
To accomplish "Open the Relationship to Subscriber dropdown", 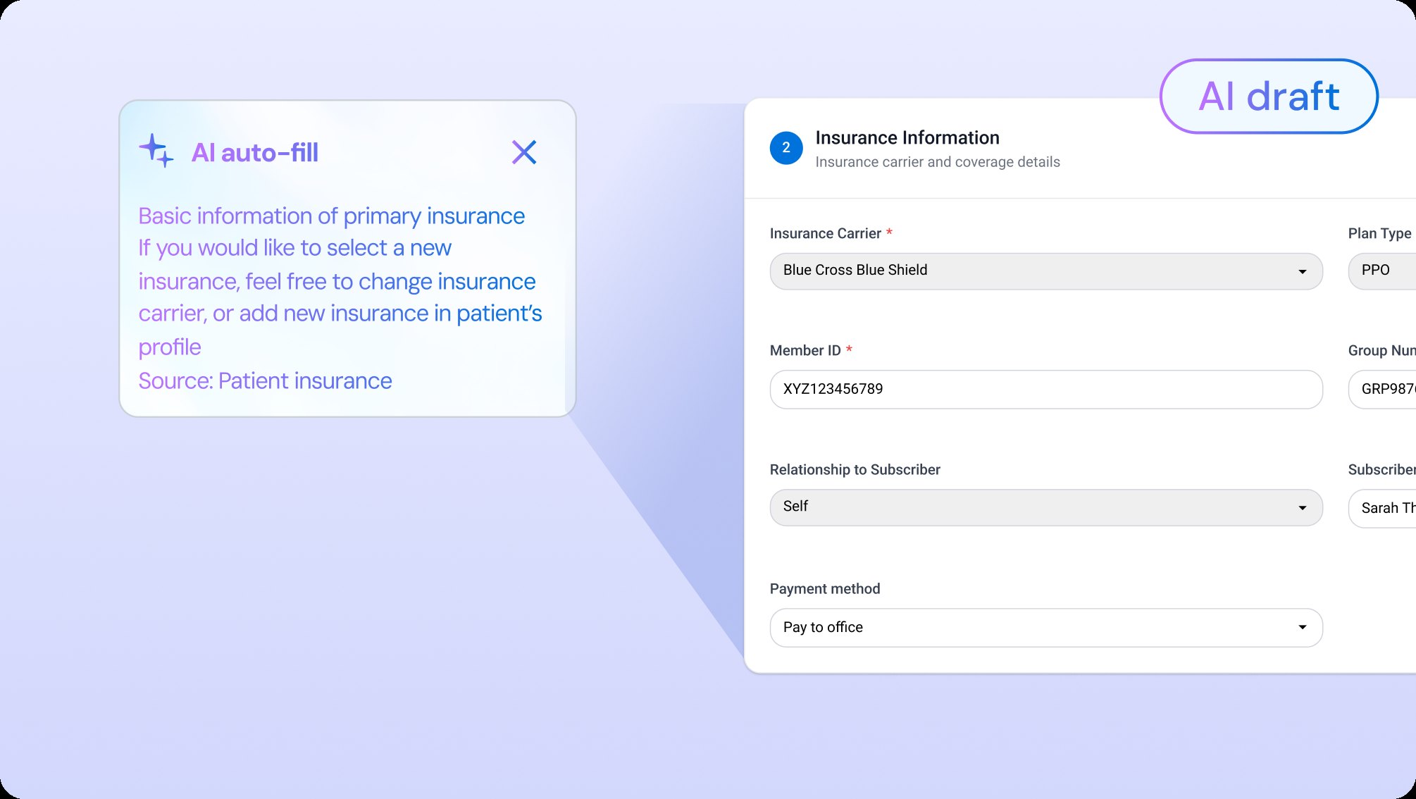I will 1046,507.
